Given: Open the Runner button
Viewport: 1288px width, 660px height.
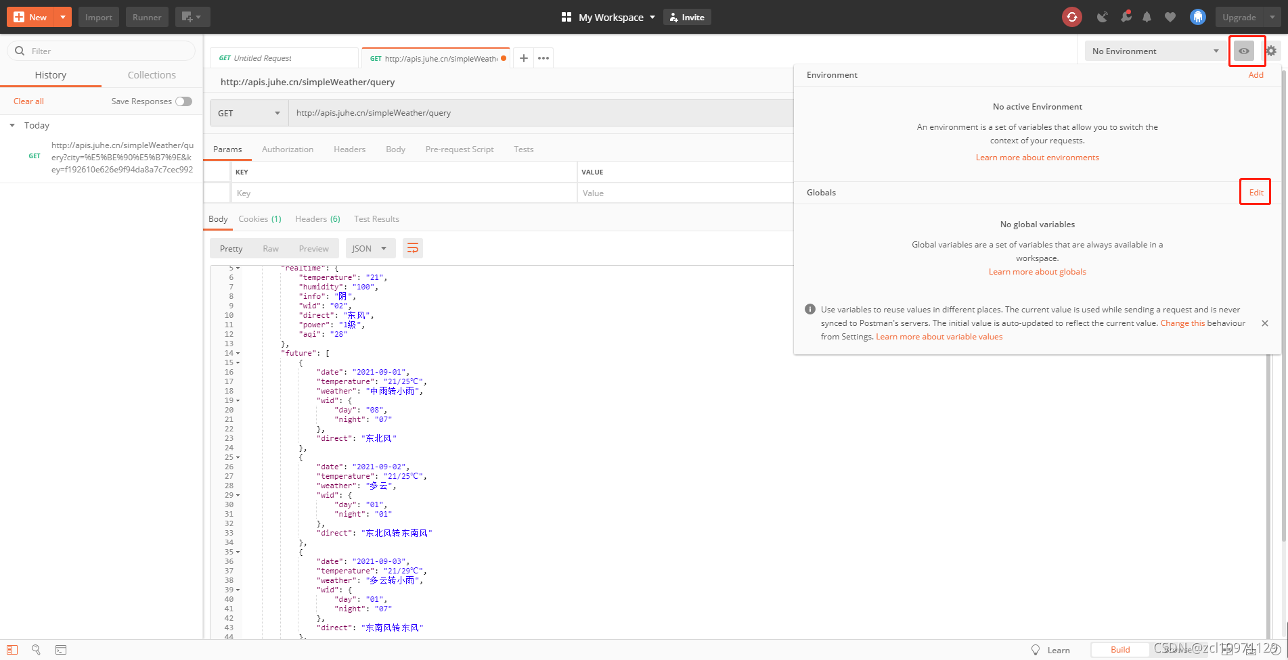Looking at the screenshot, I should coord(147,17).
